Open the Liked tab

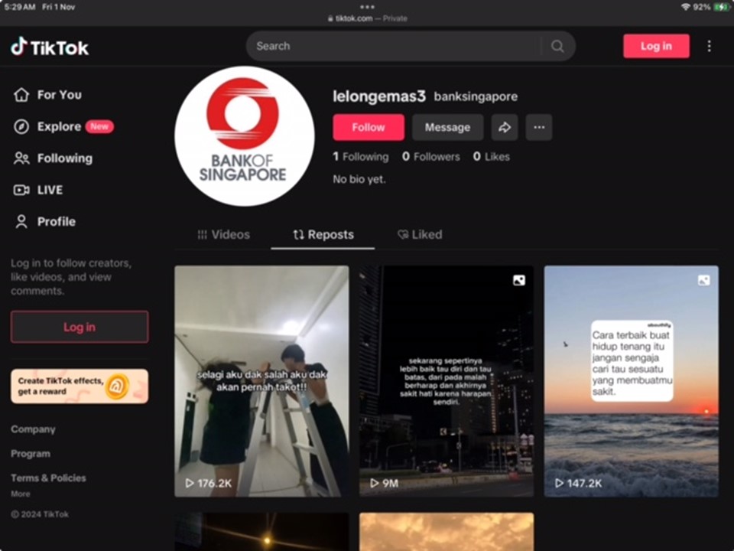pyautogui.click(x=420, y=235)
